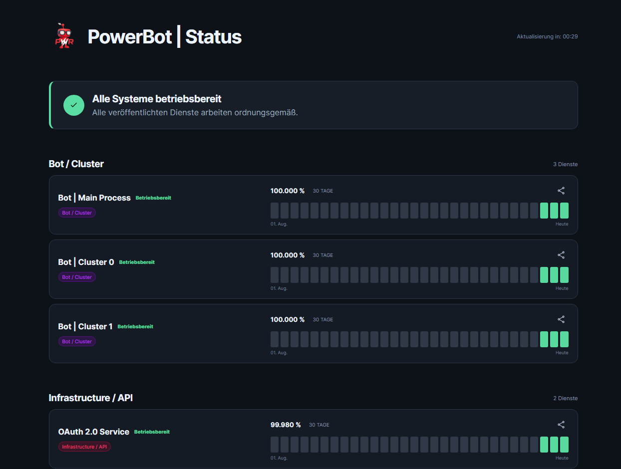Click the Bot / Cluster tag under Cluster 1
Image resolution: width=621 pixels, height=469 pixels.
point(77,341)
